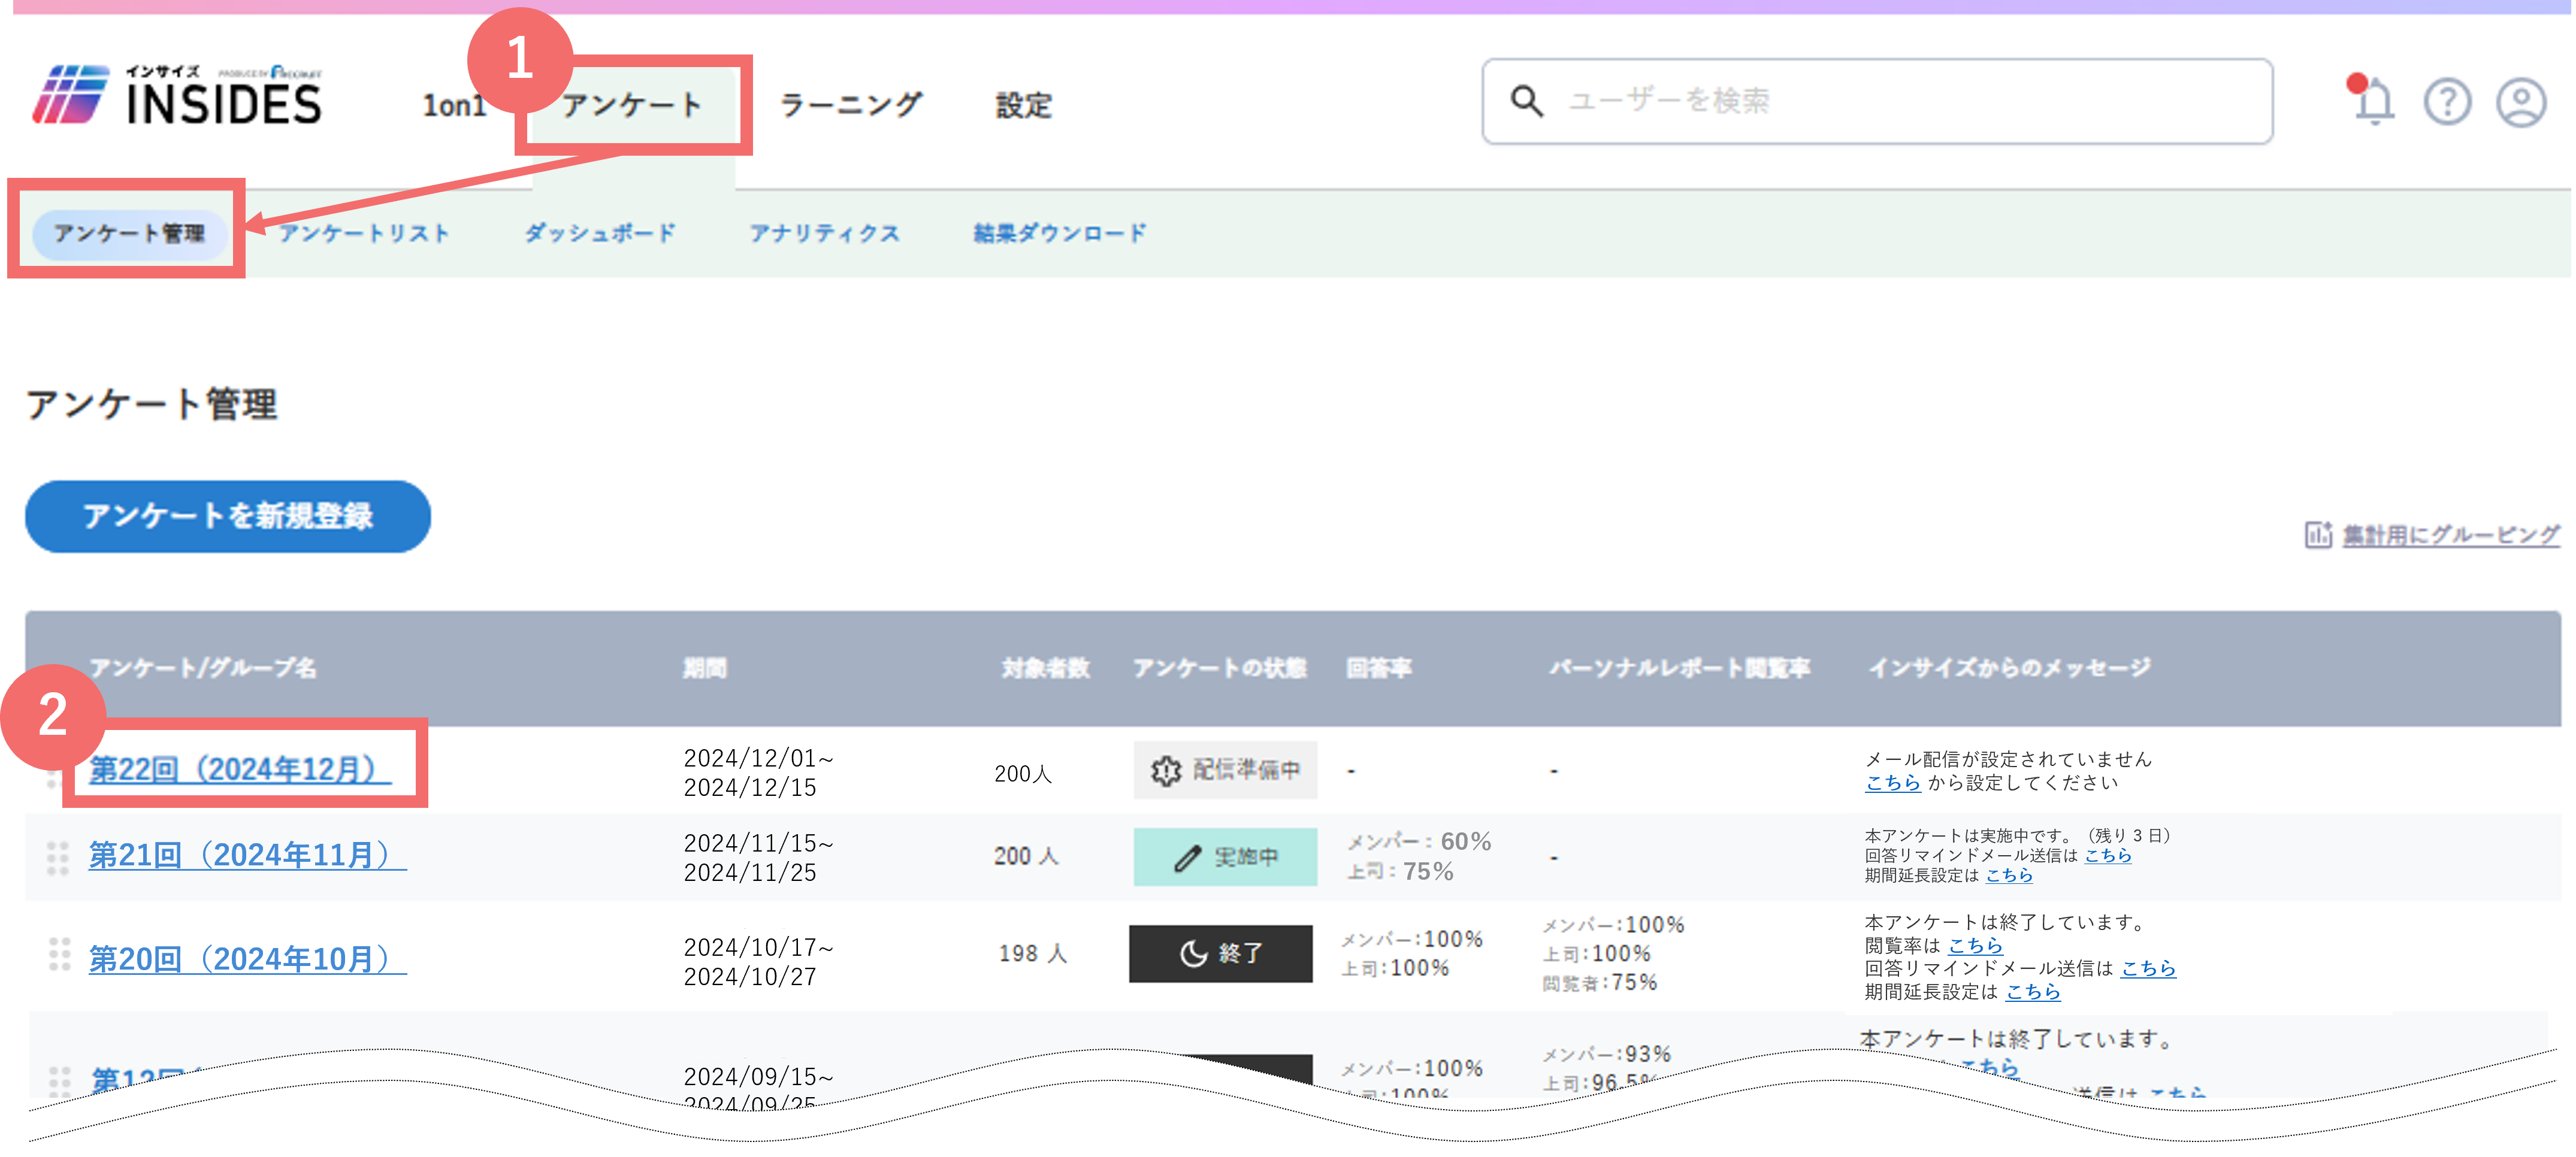
Task: Select the ダッシュボード tab
Action: pos(600,233)
